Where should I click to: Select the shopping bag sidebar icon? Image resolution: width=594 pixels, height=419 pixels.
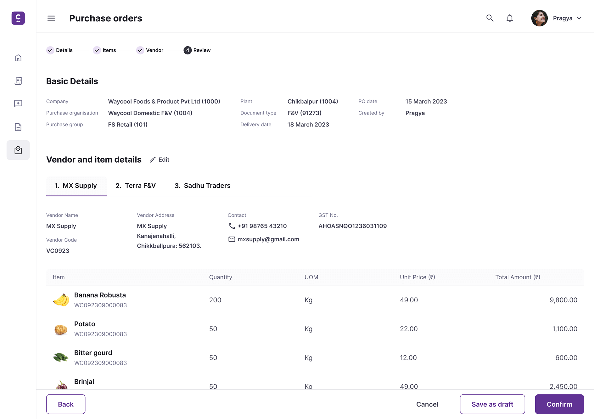coord(18,150)
